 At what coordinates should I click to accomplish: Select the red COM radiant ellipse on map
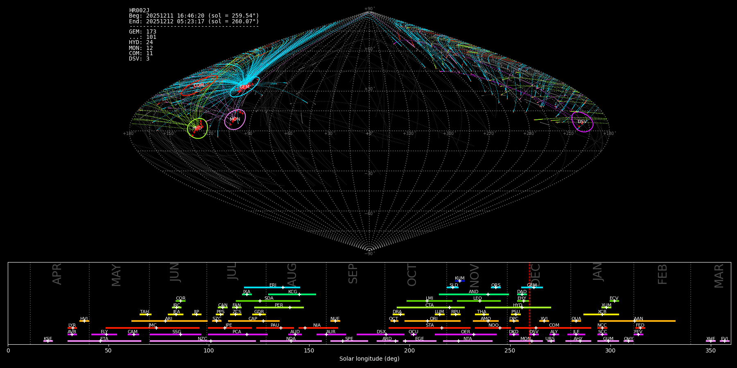pos(199,85)
